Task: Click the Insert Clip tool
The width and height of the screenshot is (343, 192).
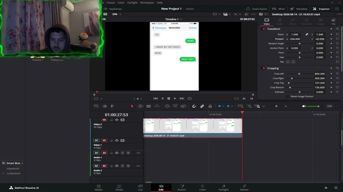Action: point(167,106)
